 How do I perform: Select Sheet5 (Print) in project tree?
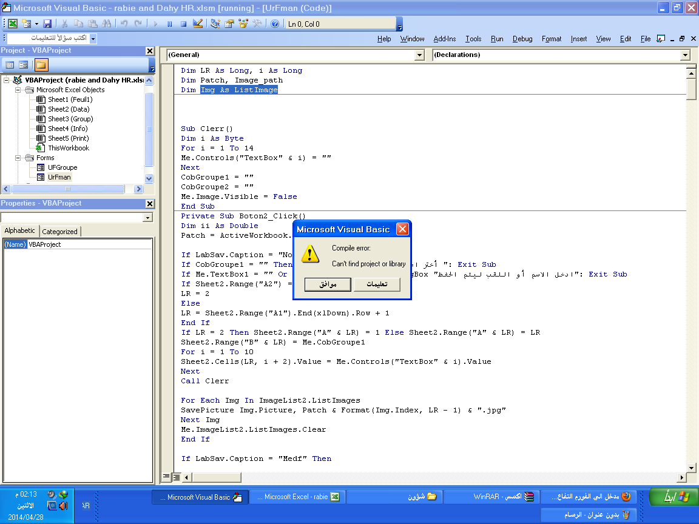coord(68,138)
